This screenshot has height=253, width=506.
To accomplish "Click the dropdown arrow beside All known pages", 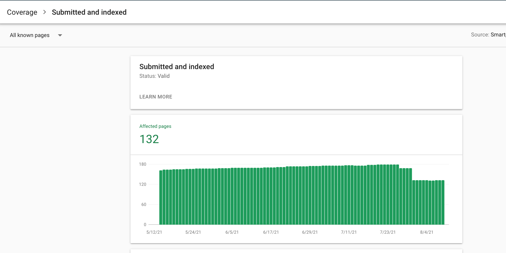I will 60,35.
